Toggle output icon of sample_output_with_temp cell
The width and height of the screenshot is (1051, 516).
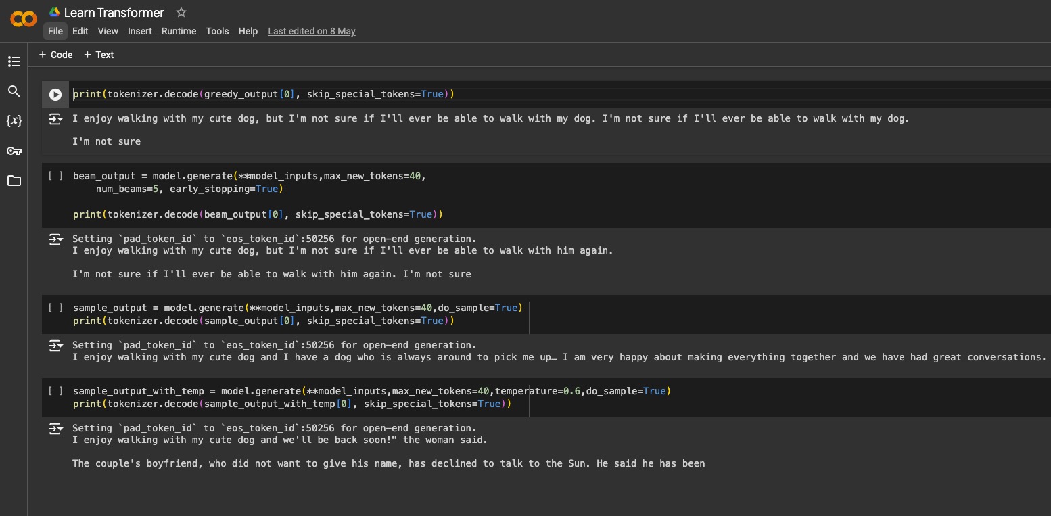click(55, 429)
